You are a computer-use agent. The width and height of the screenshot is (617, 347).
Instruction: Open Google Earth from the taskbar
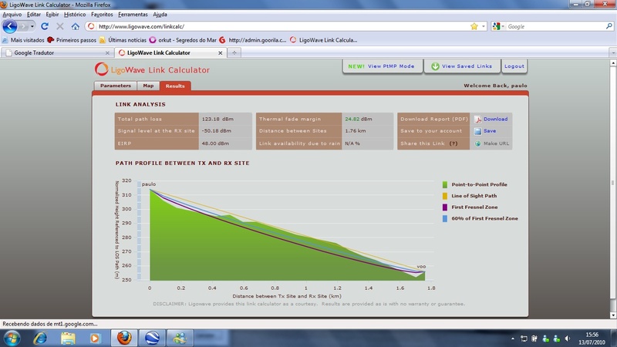153,338
